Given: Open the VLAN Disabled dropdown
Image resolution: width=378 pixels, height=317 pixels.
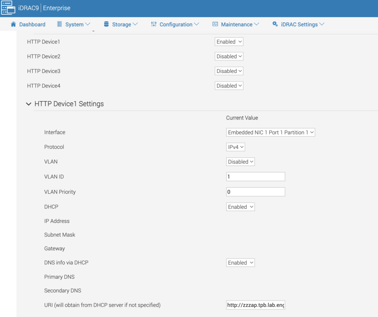Looking at the screenshot, I should pyautogui.click(x=240, y=162).
